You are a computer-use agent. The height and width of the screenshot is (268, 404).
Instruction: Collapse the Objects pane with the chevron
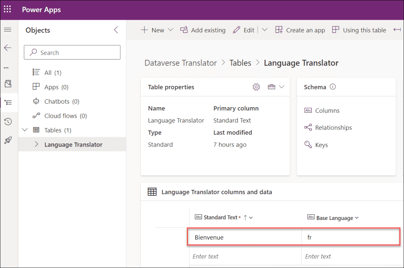(116, 30)
